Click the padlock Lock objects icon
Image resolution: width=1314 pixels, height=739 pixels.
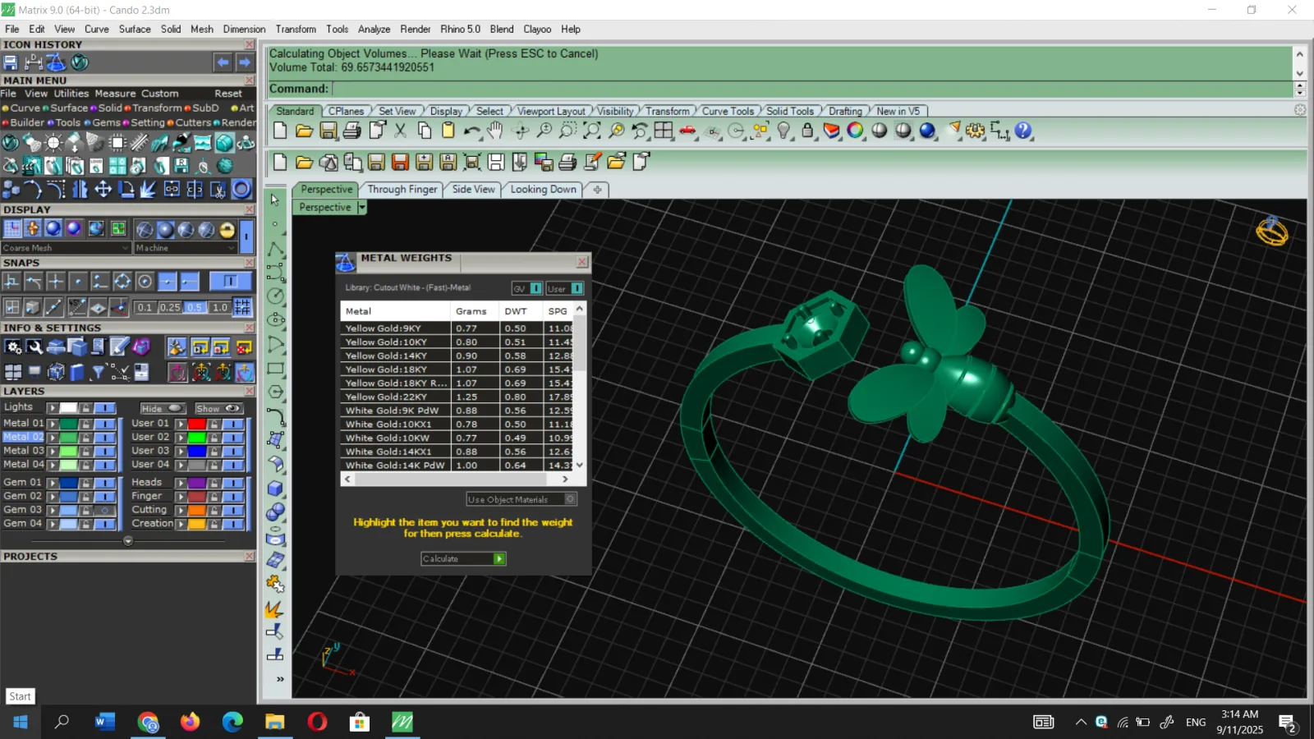point(807,131)
